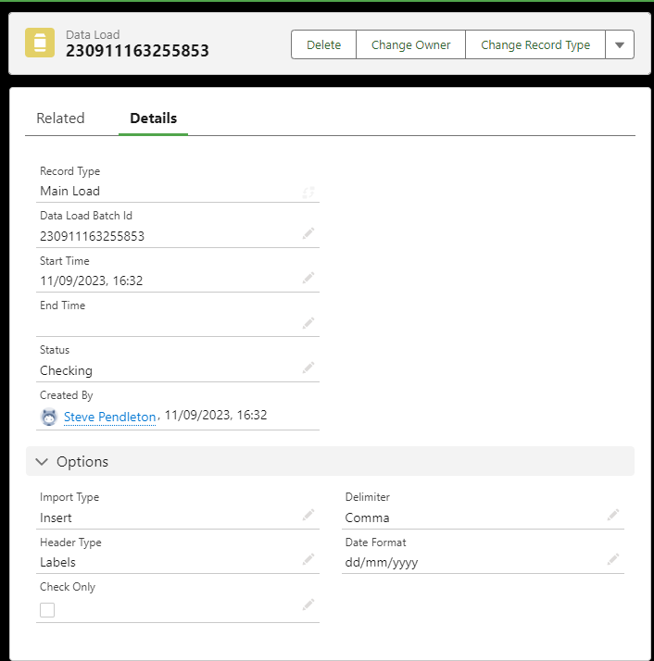Click the Data Load record icon
The height and width of the screenshot is (661, 654).
pos(40,44)
